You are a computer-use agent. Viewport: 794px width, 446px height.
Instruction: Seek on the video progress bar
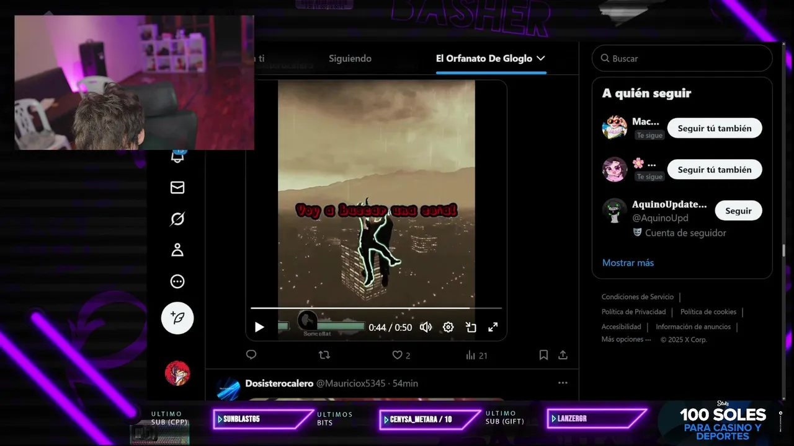point(376,308)
